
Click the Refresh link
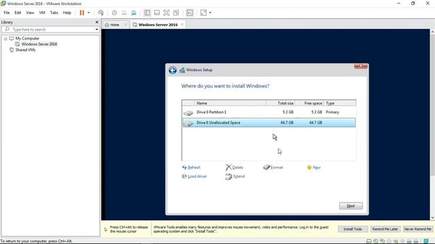coord(191,167)
